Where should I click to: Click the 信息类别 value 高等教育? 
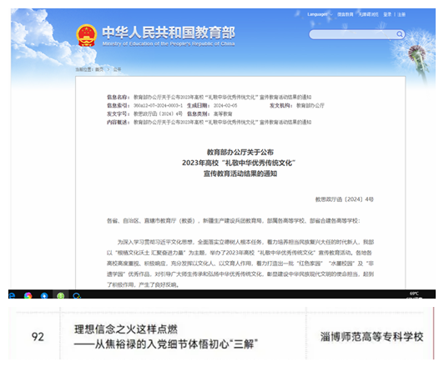pos(223,113)
